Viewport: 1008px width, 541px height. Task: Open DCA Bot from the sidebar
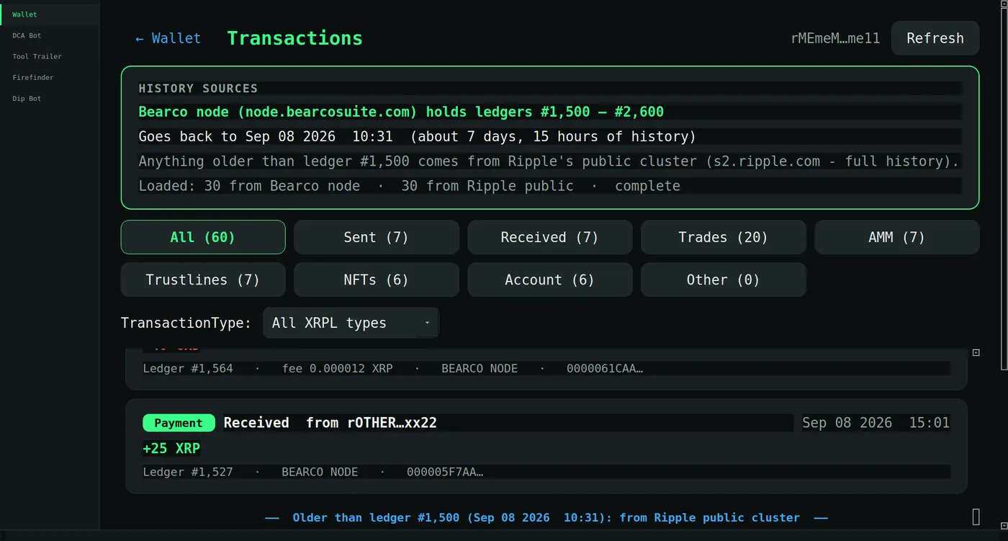pos(50,35)
